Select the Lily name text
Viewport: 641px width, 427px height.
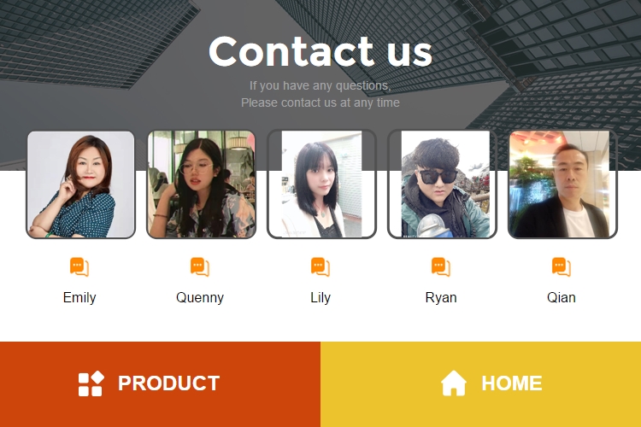pyautogui.click(x=320, y=298)
